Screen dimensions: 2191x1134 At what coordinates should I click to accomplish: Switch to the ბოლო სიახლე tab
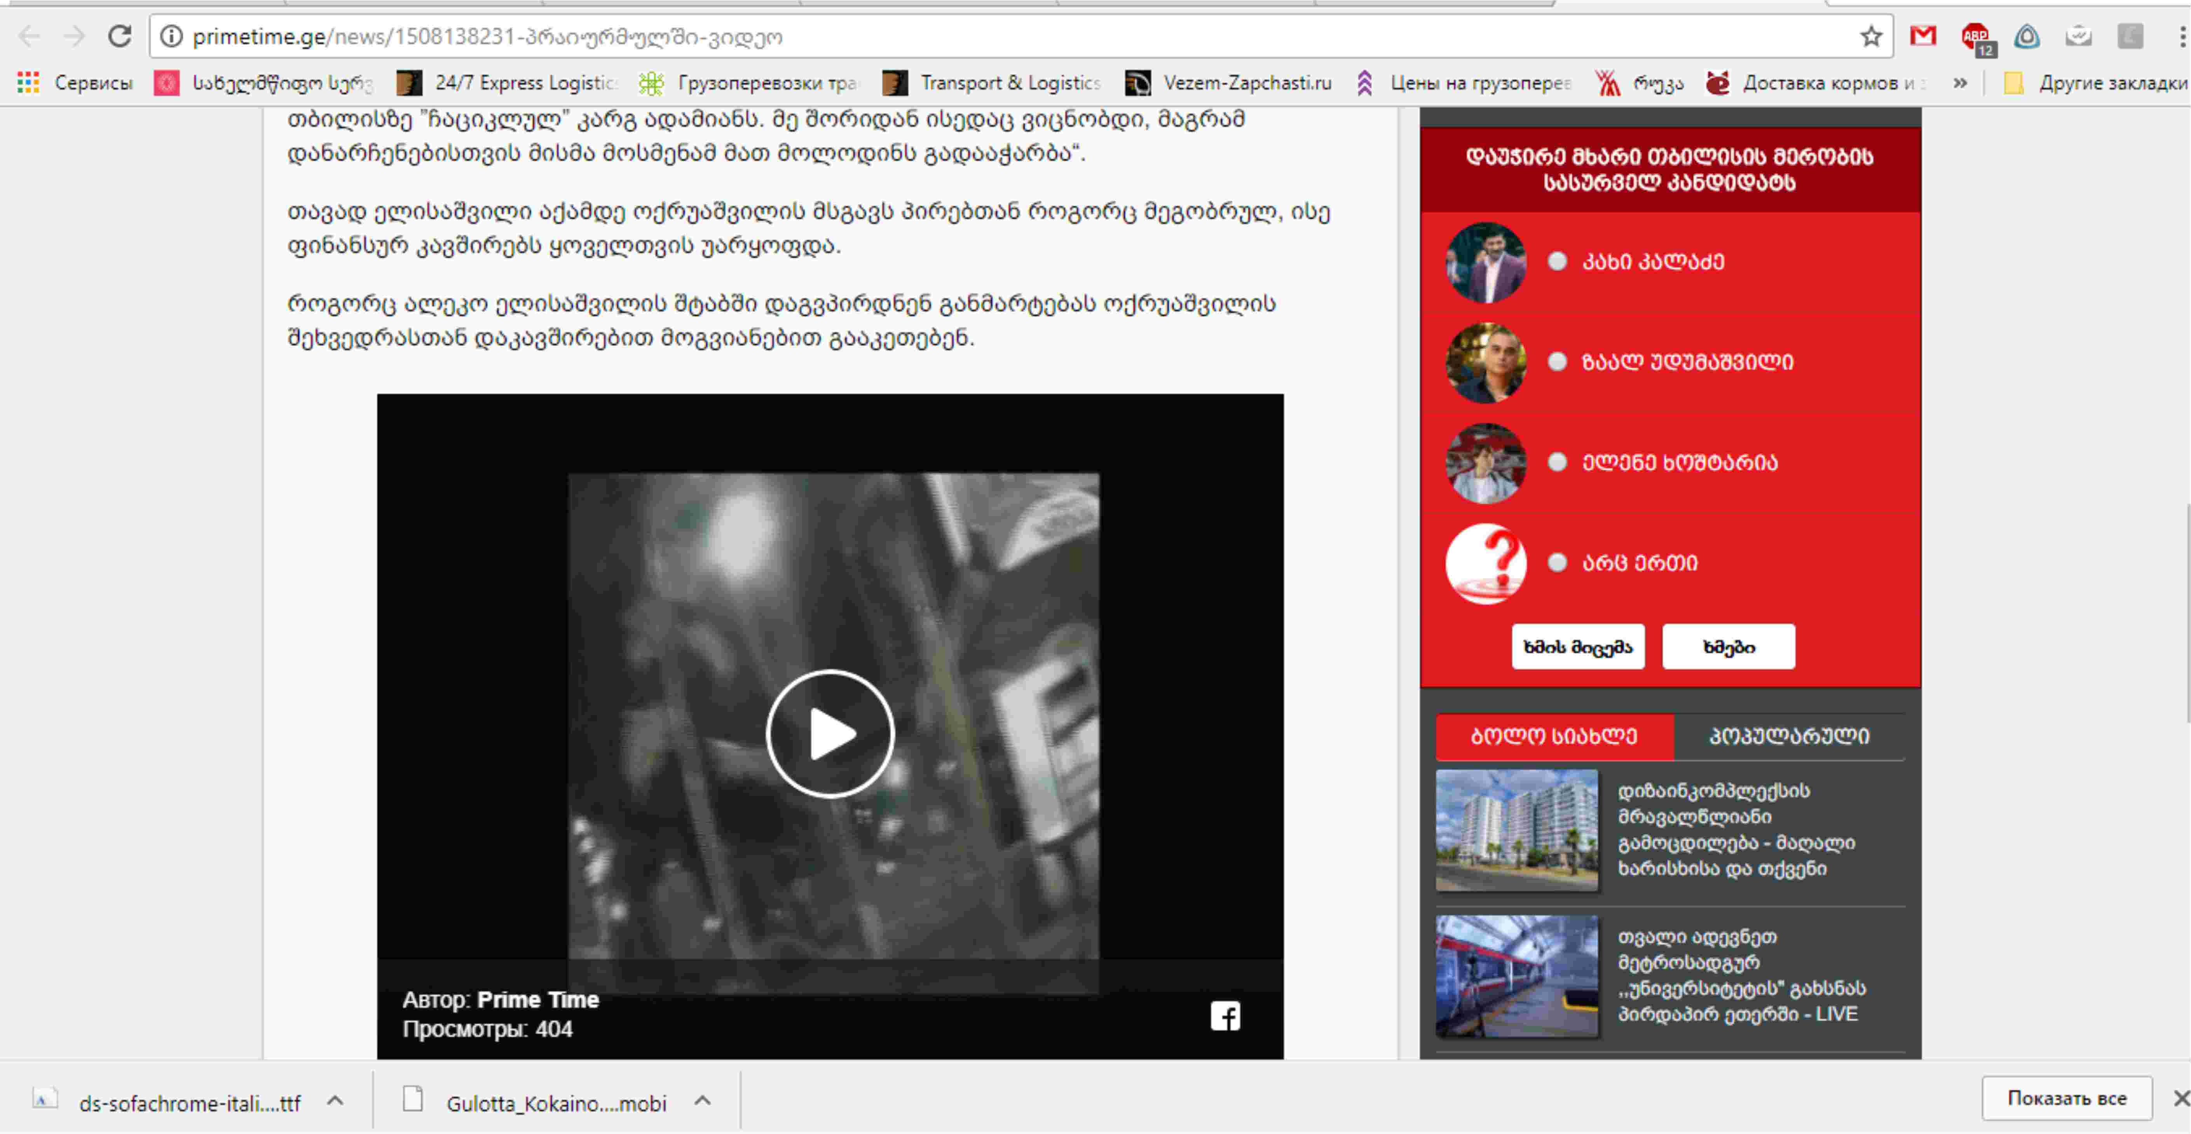coord(1554,736)
